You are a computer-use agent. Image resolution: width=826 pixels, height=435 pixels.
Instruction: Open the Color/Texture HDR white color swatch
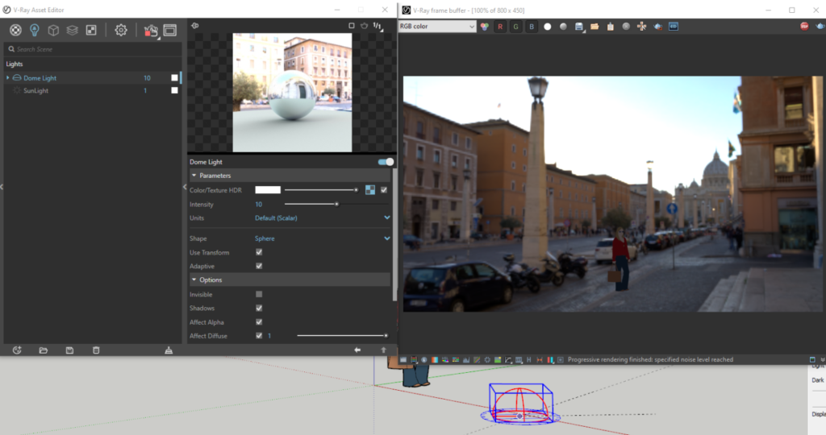(268, 190)
